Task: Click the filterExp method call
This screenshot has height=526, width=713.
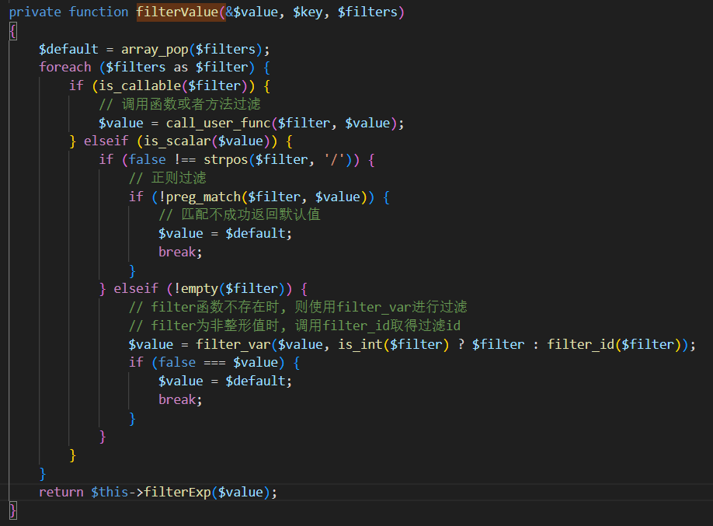Action: pos(177,493)
